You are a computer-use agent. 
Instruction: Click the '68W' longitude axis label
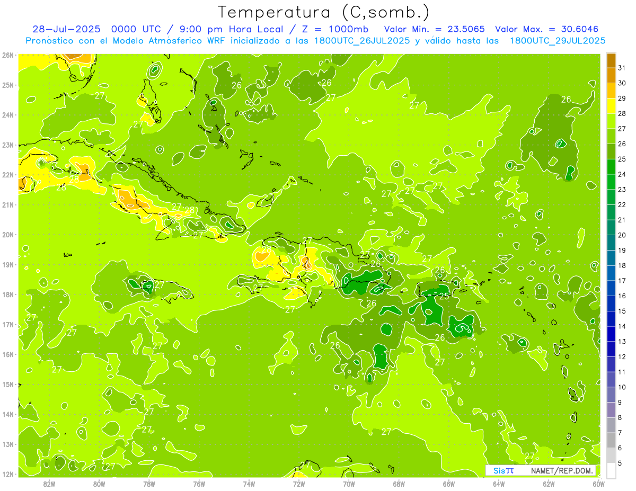pos(399,484)
